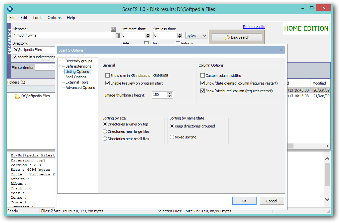Uncheck Enable Preview on program start

point(107,83)
